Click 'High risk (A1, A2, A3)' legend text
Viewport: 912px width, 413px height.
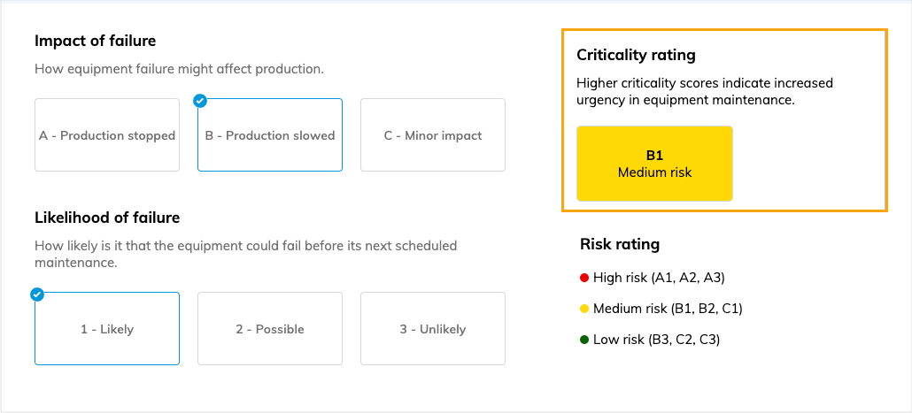(x=659, y=278)
